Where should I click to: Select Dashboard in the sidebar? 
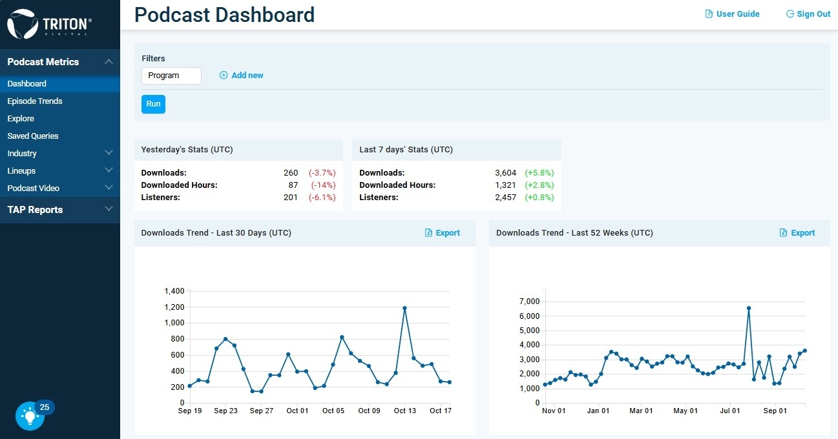click(x=60, y=83)
